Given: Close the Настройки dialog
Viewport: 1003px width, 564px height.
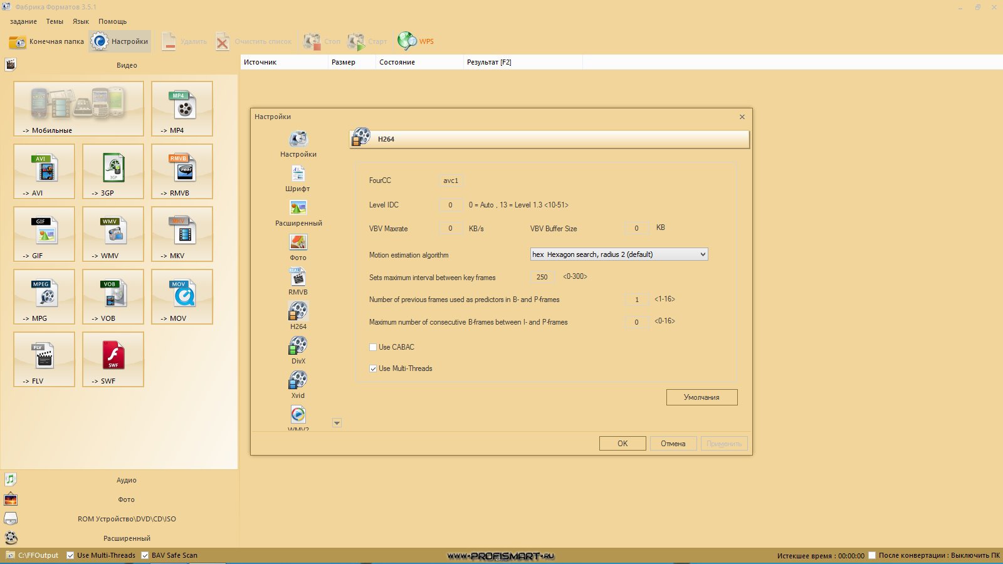Looking at the screenshot, I should point(742,117).
